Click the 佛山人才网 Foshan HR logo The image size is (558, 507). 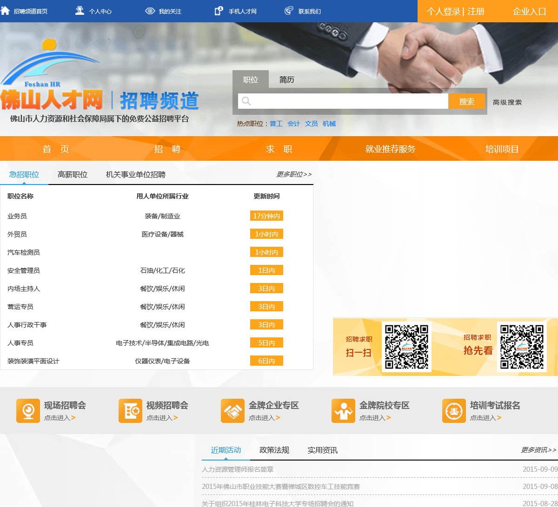coord(51,75)
